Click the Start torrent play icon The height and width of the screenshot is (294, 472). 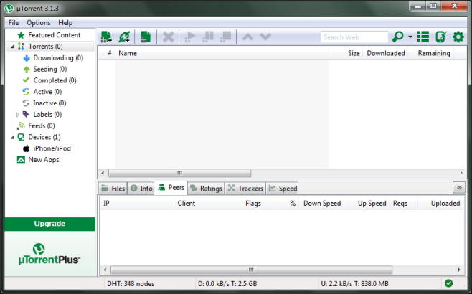[x=189, y=37]
